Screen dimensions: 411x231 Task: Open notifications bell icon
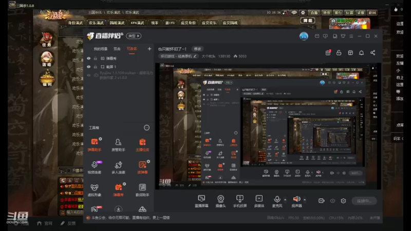click(361, 53)
